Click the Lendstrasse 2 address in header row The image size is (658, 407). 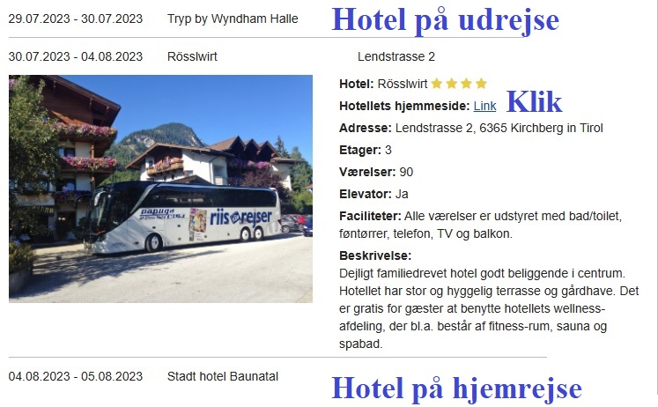pyautogui.click(x=396, y=56)
